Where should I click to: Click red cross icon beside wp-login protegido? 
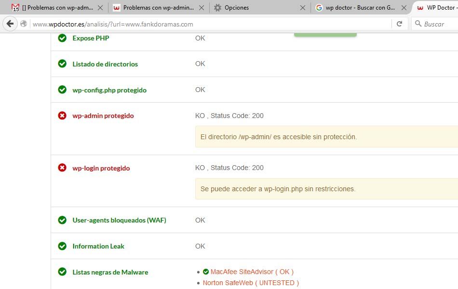(x=62, y=168)
